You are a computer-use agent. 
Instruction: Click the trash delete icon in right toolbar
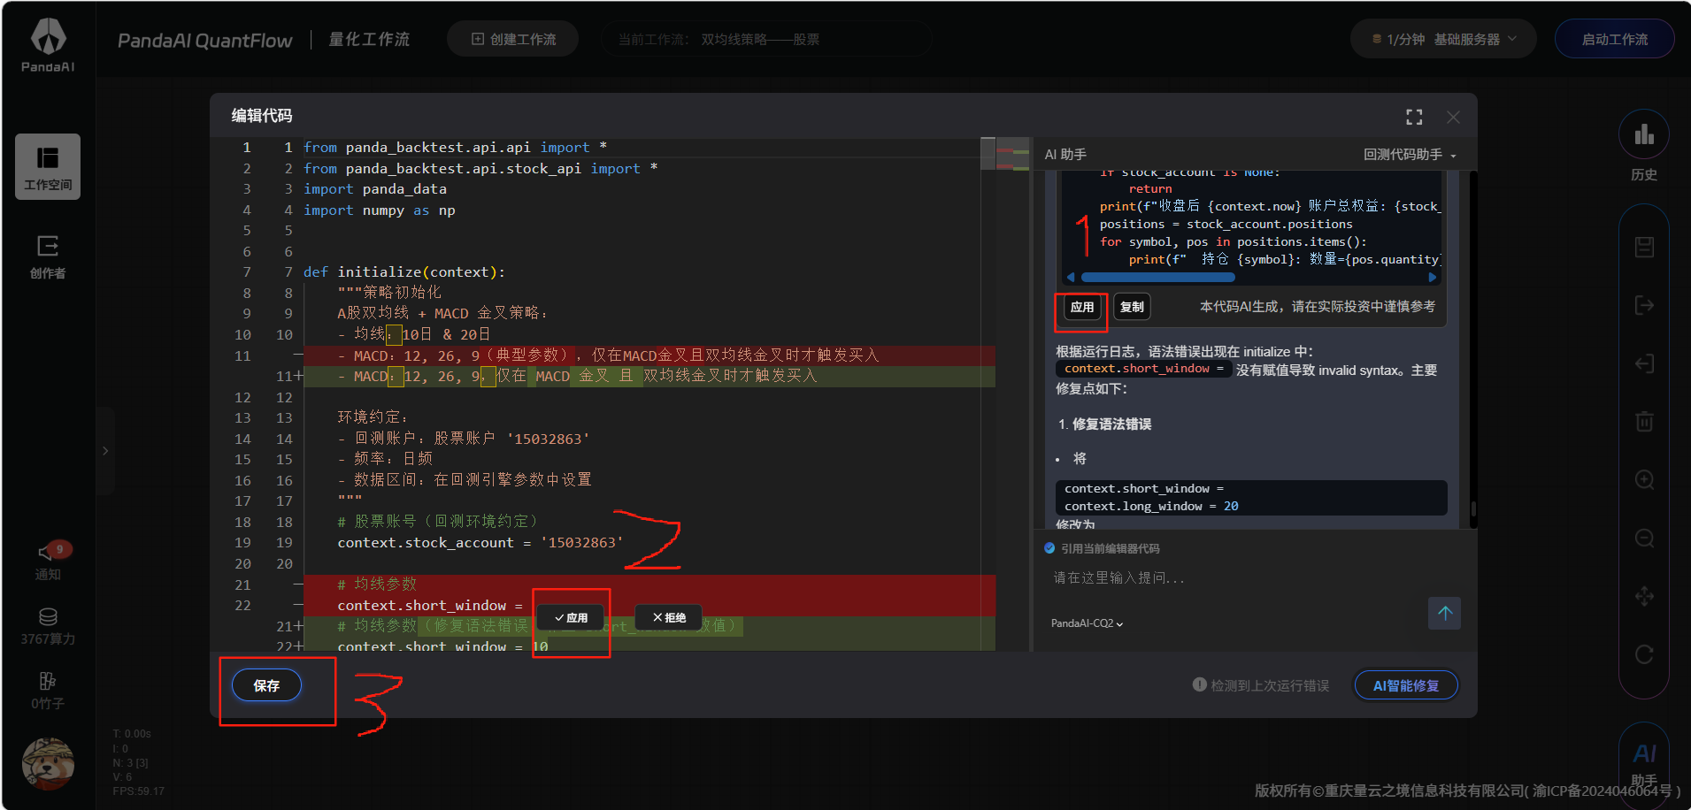click(1644, 421)
